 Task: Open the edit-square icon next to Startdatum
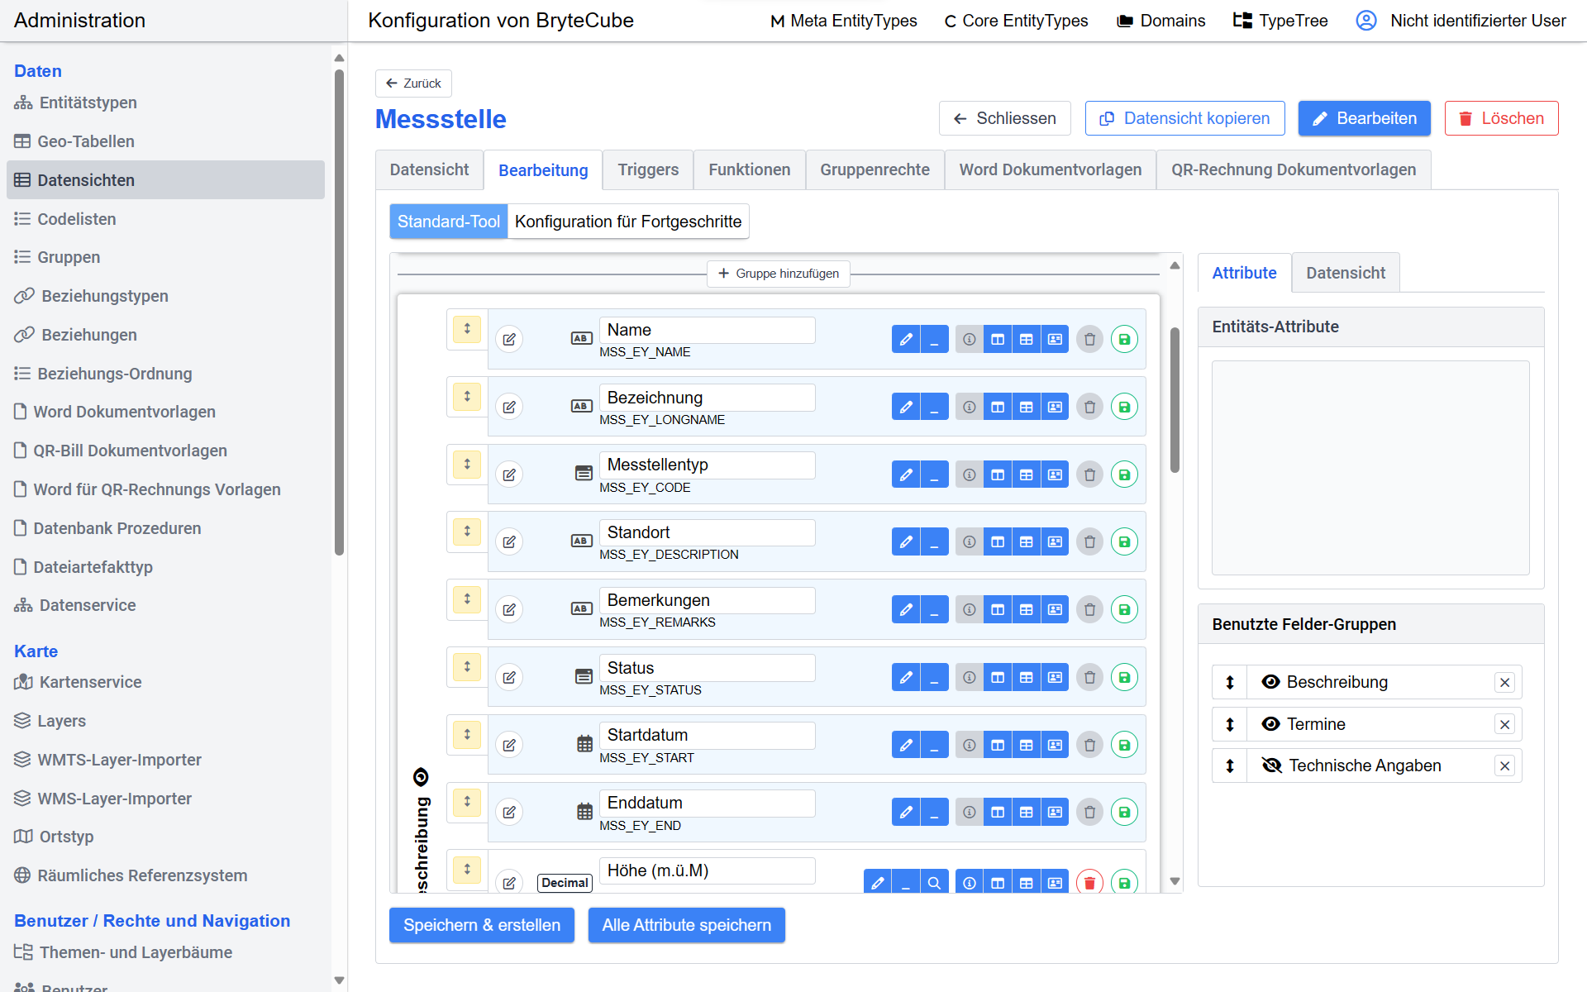(509, 745)
